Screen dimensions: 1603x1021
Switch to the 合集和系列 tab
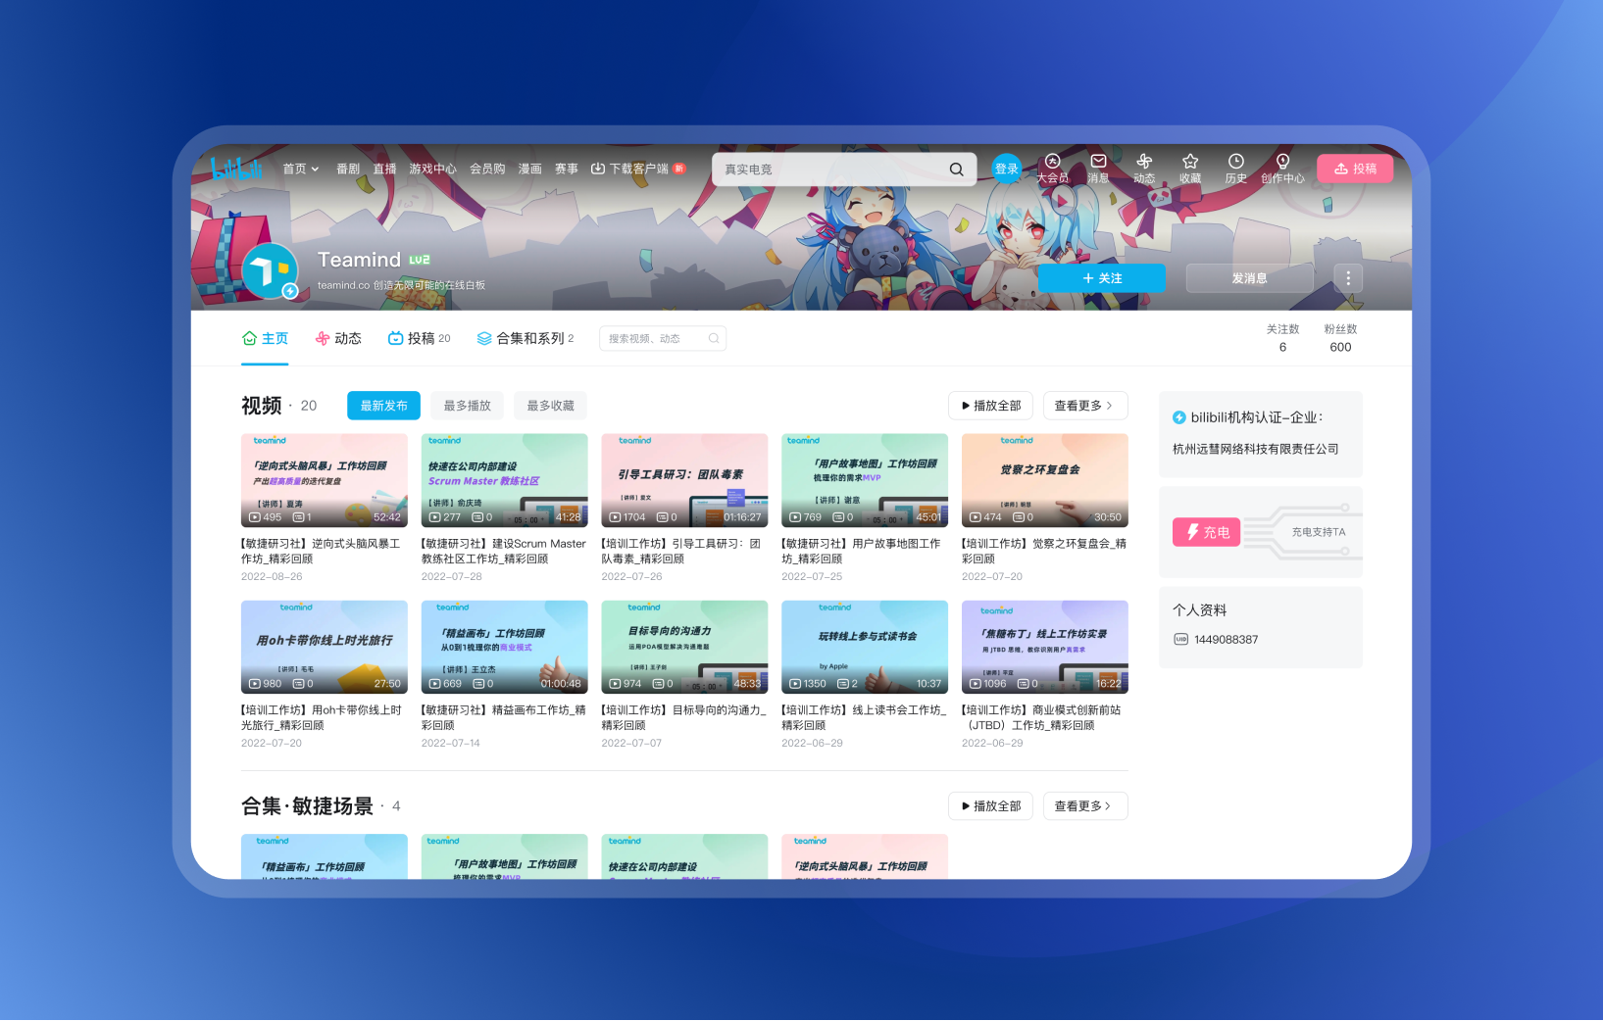click(526, 338)
